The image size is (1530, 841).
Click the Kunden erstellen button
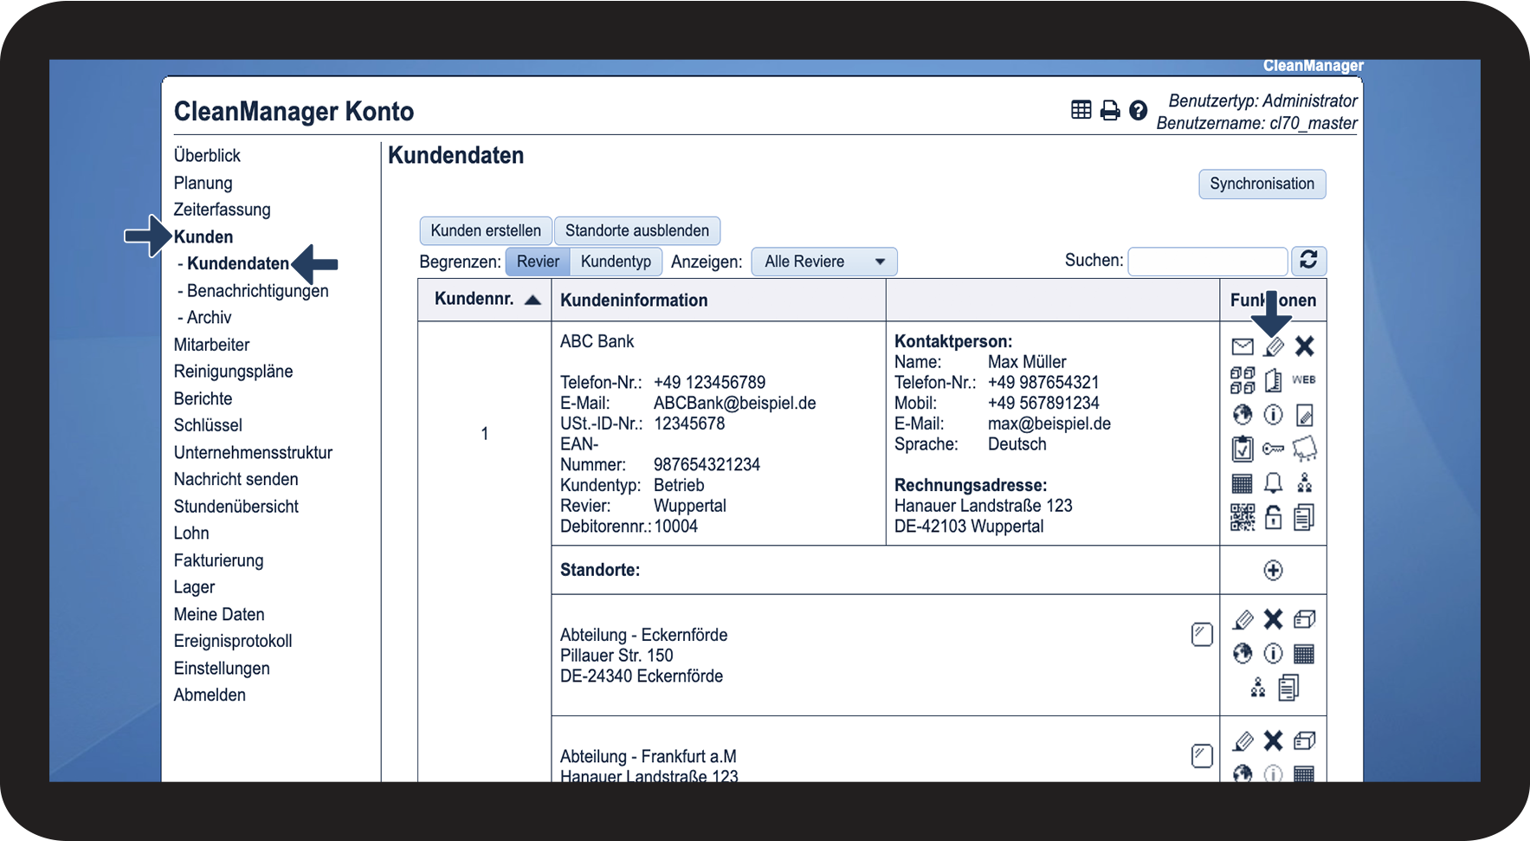click(x=485, y=230)
